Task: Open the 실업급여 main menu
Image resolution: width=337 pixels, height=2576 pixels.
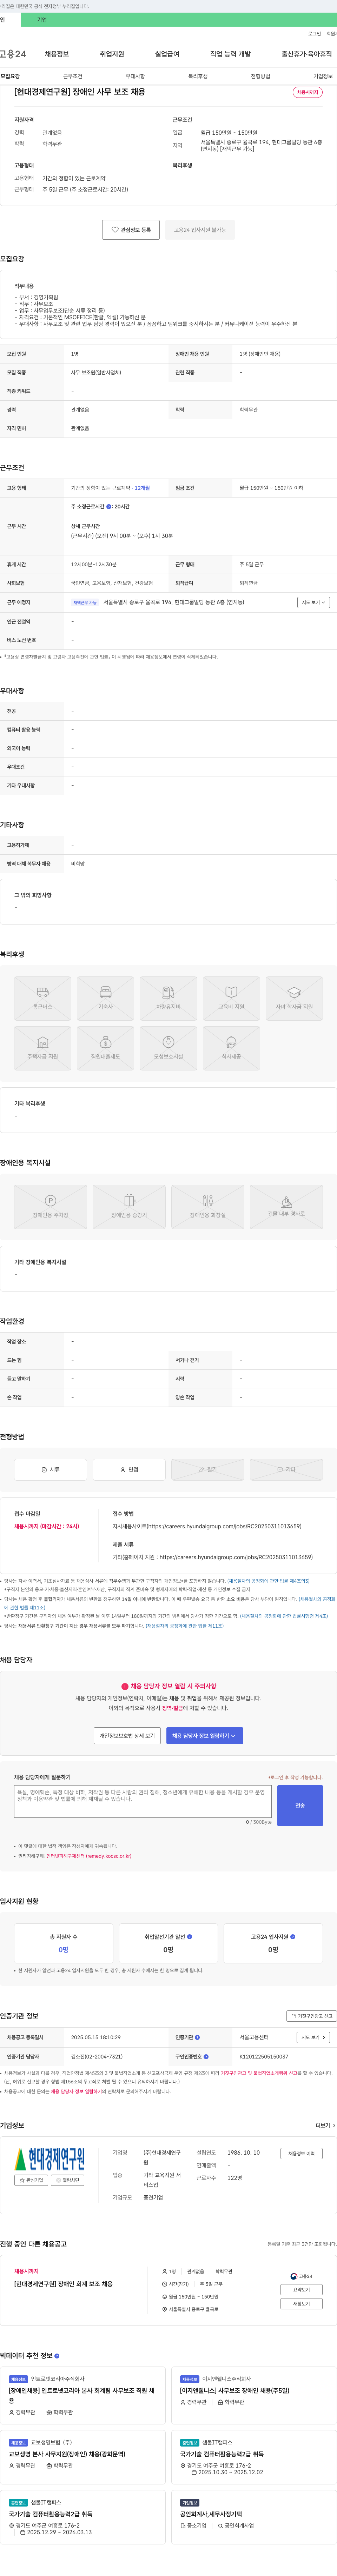Action: click(167, 54)
